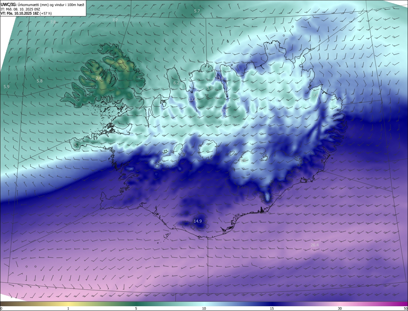Click the 26.4 precipitation value label

315,245
